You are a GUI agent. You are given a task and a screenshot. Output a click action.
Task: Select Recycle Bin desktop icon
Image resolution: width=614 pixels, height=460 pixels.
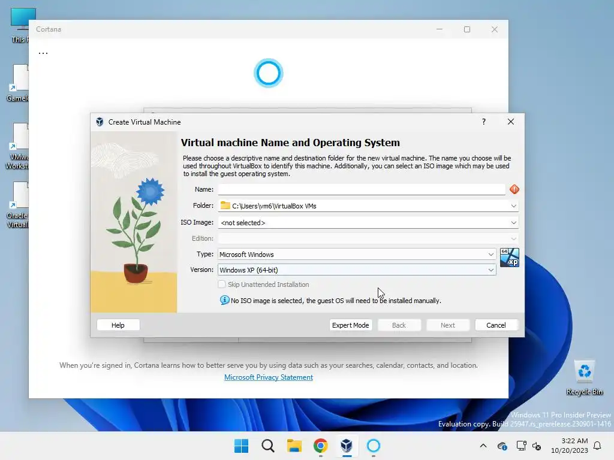584,377
